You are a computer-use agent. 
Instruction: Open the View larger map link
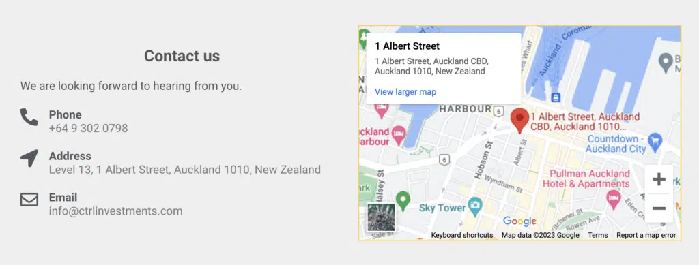405,92
